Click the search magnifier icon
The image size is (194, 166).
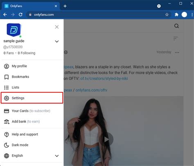point(176,26)
